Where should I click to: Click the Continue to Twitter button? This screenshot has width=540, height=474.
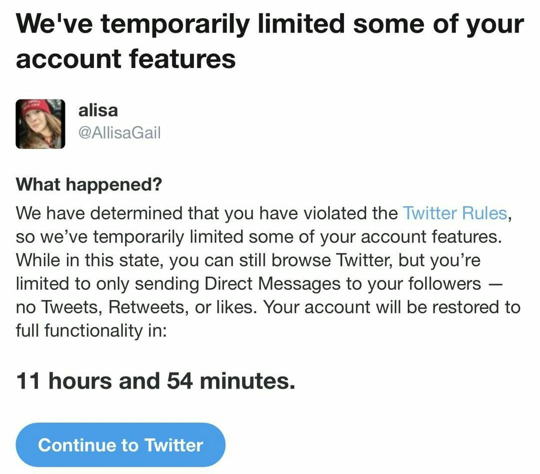pyautogui.click(x=120, y=444)
